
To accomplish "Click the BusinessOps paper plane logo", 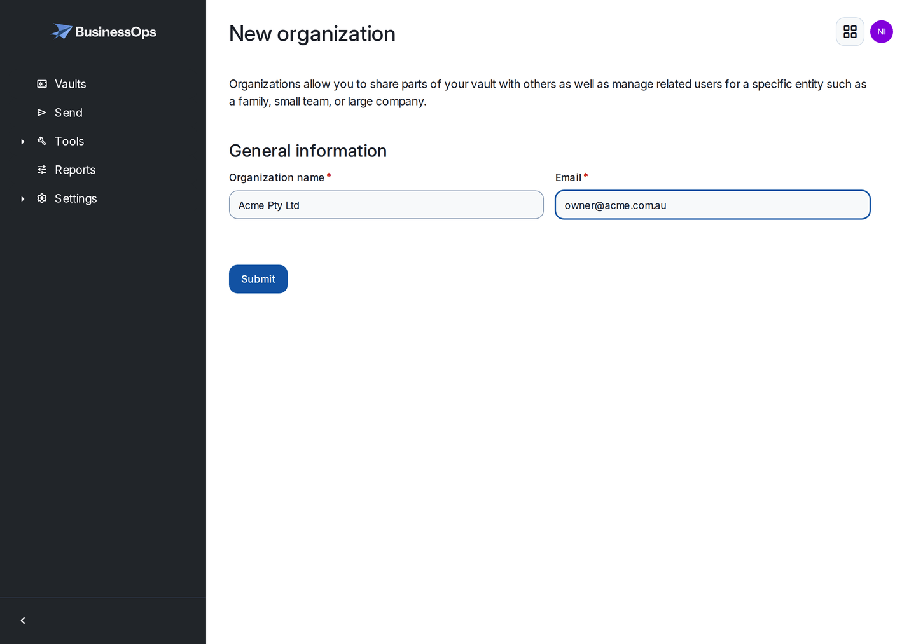I will point(61,31).
